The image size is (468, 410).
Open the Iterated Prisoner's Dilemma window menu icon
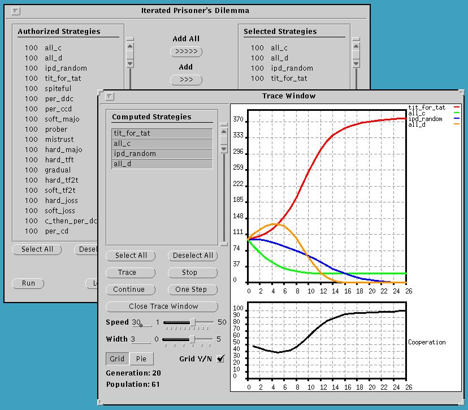click(15, 11)
